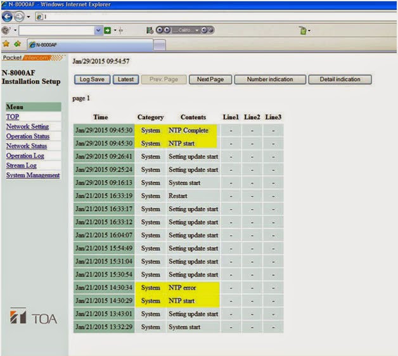Open the Network Setting menu link

(27, 126)
